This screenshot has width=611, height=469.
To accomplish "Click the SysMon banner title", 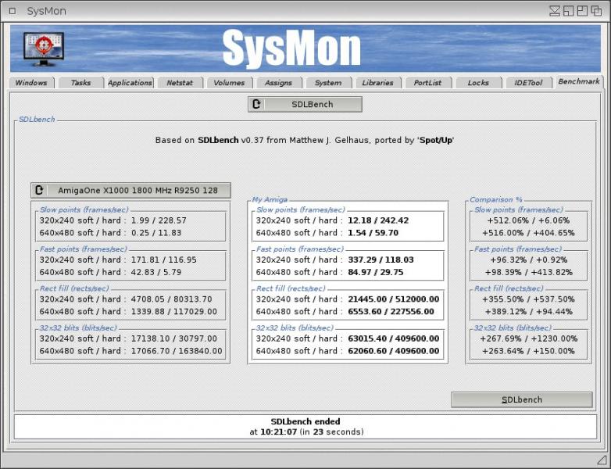I will coord(291,48).
